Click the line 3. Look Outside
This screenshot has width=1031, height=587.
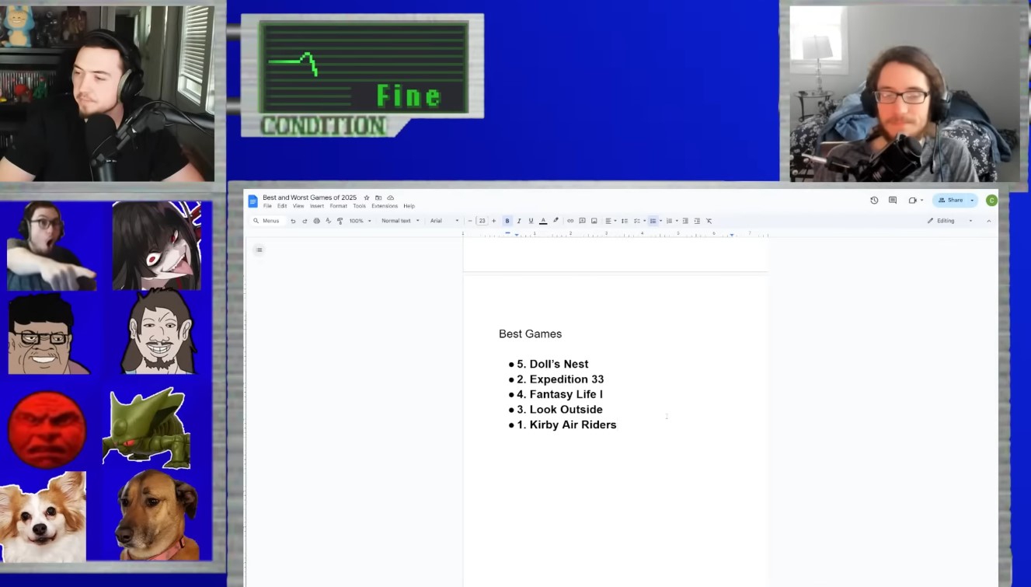(x=559, y=410)
